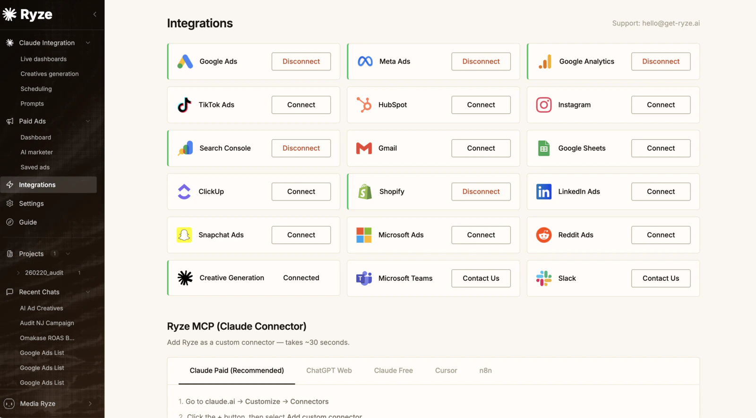Connect Gmail
Viewport: 756px width, 418px height.
481,148
